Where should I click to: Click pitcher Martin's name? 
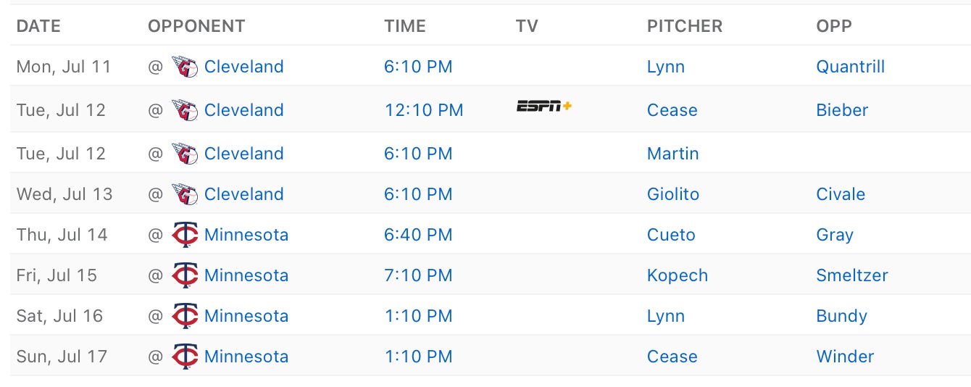click(672, 154)
